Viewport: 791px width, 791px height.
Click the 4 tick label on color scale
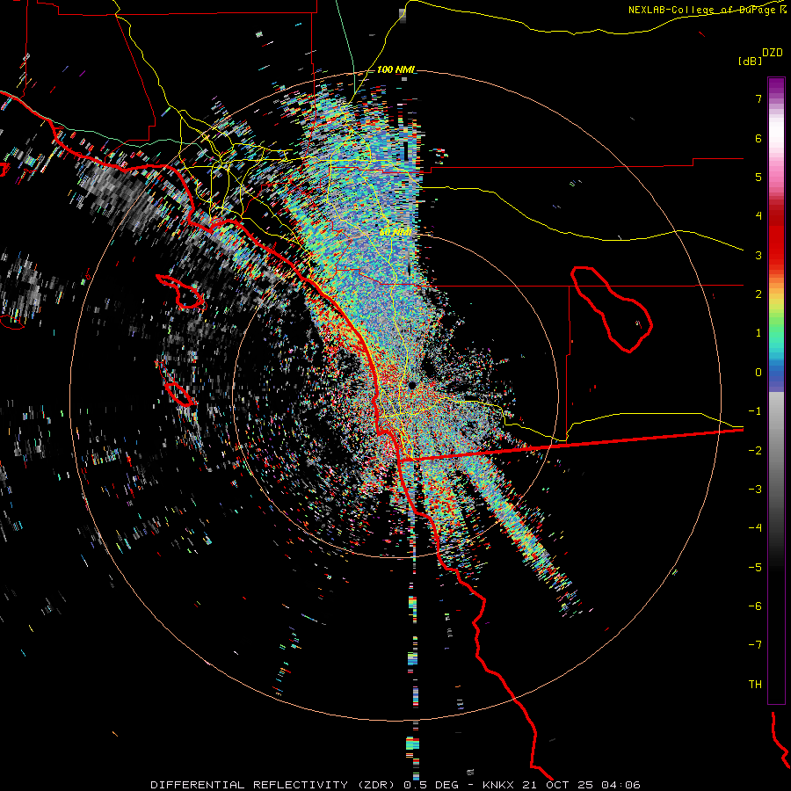[x=758, y=216]
